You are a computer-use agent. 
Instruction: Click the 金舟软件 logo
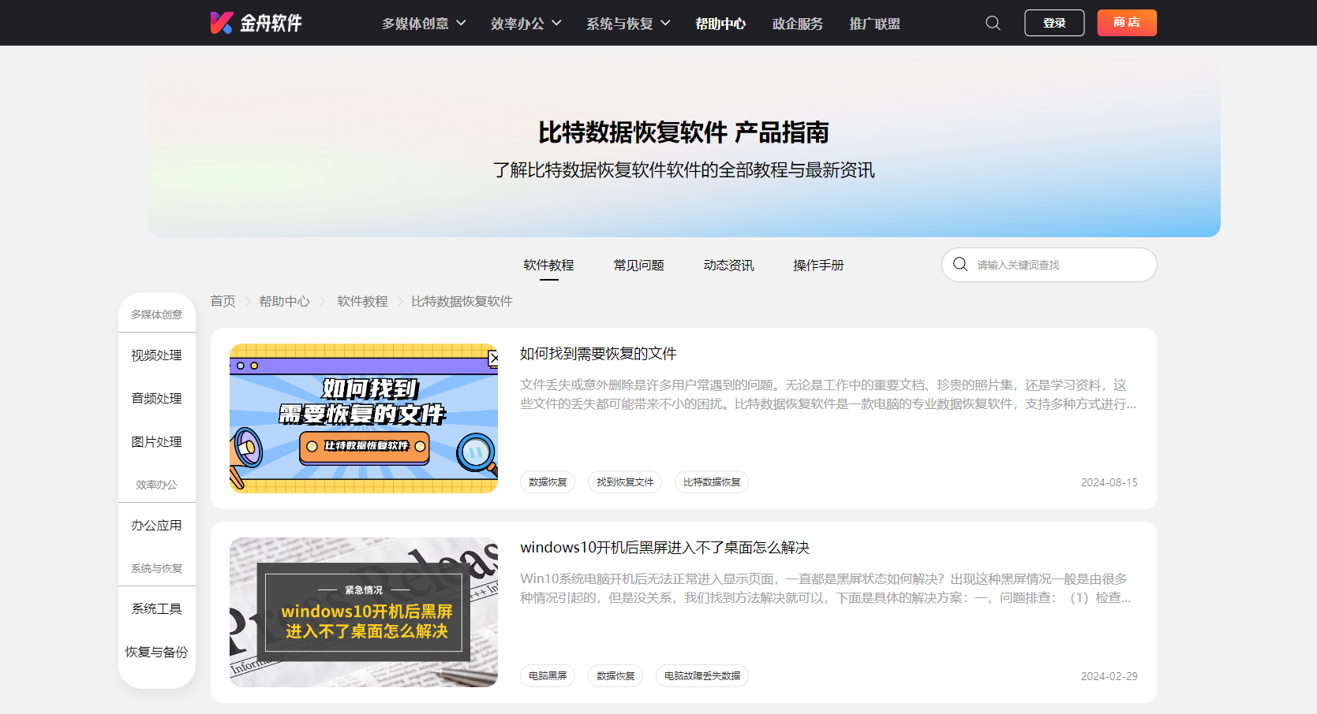[x=256, y=23]
